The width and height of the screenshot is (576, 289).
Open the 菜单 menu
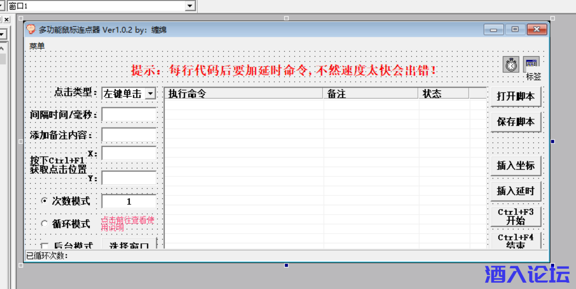click(37, 46)
